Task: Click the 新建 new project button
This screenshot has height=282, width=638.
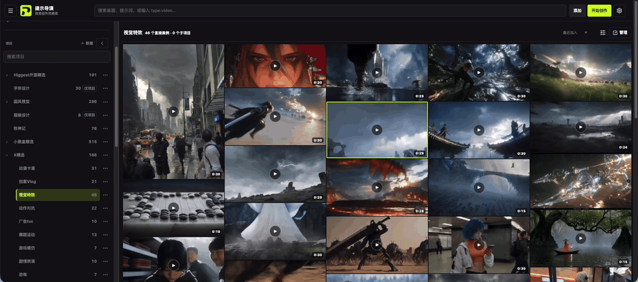Action: pos(87,43)
